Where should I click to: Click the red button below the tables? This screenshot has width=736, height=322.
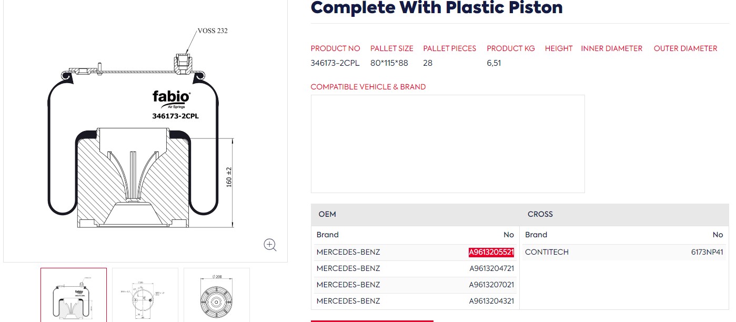pos(372,321)
